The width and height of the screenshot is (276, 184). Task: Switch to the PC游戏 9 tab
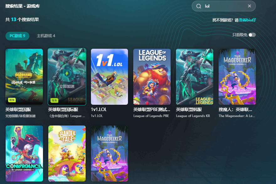[x=18, y=36]
